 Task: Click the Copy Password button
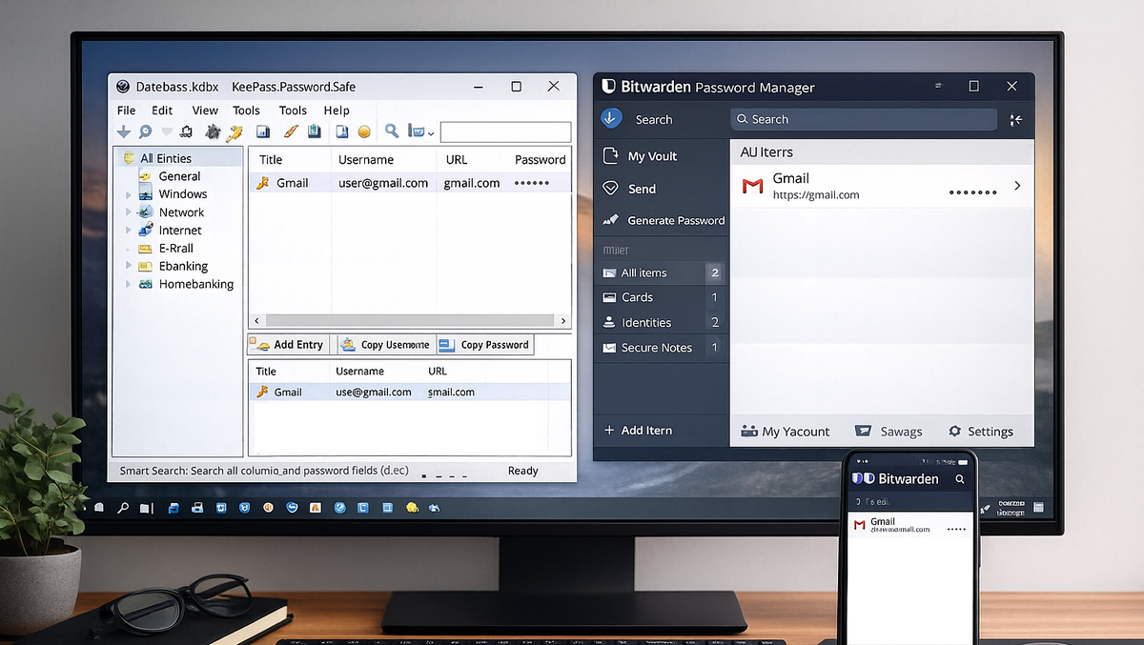pos(484,345)
